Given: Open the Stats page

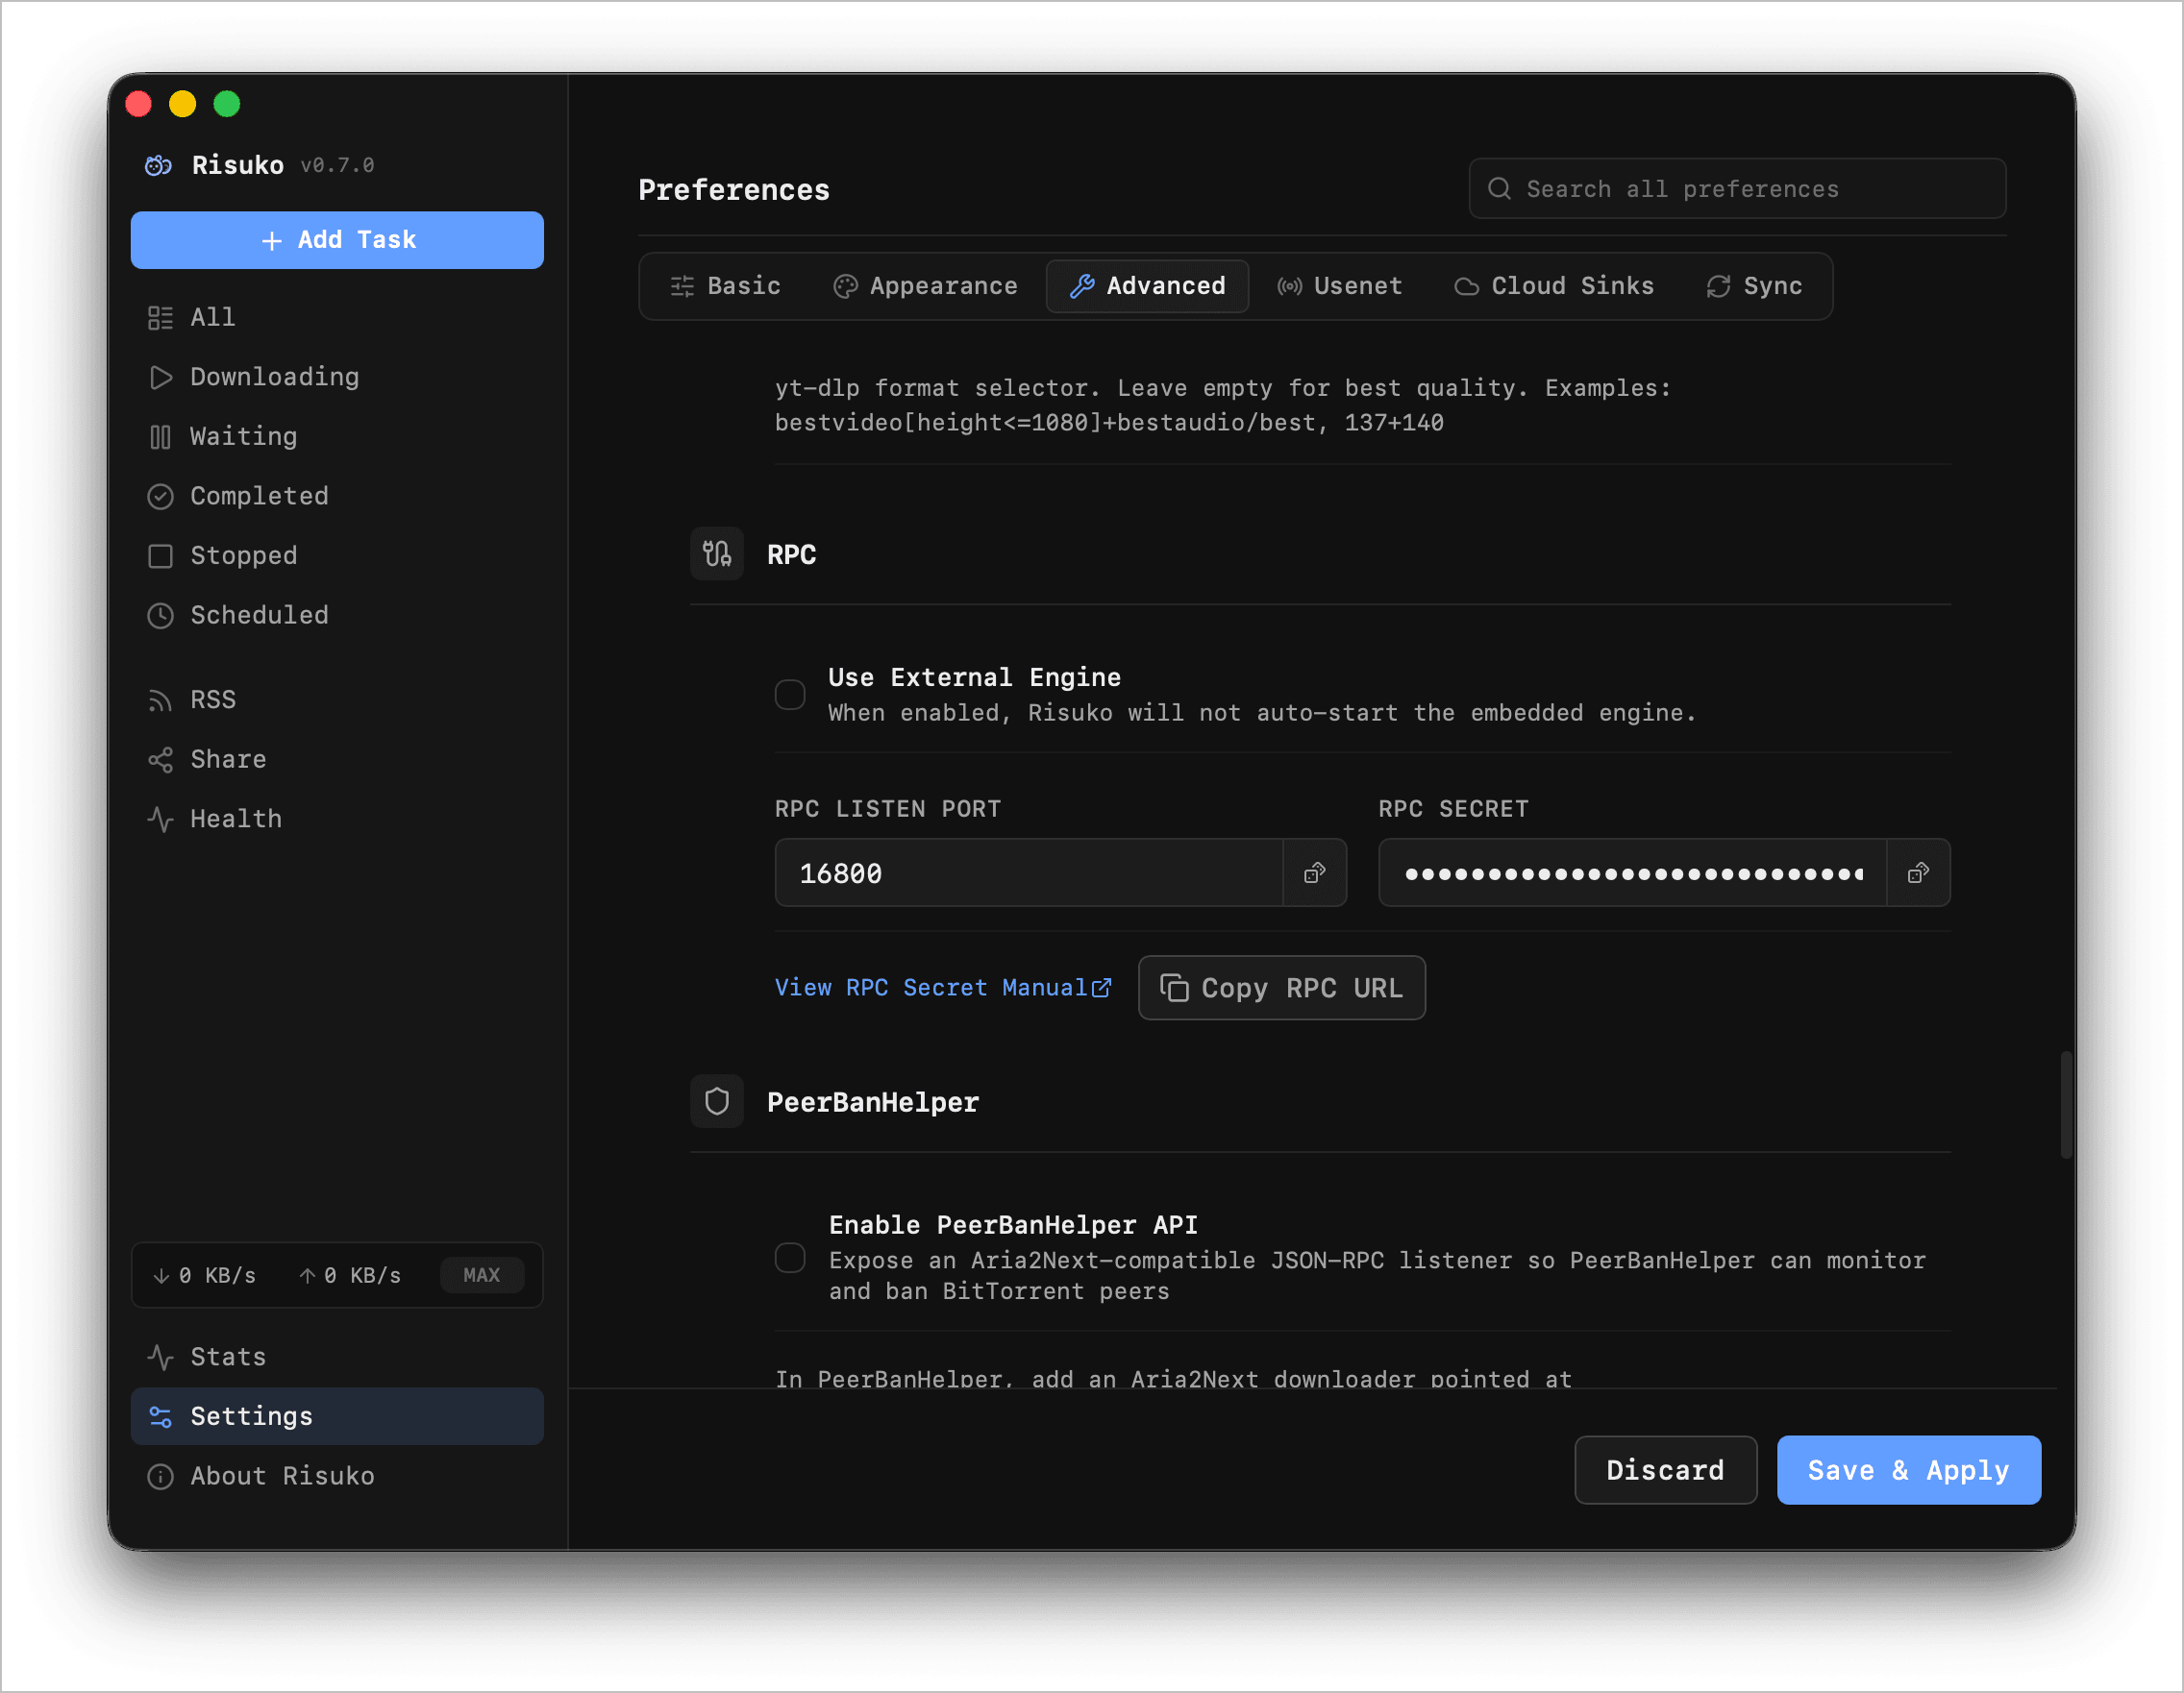Looking at the screenshot, I should pyautogui.click(x=337, y=1358).
